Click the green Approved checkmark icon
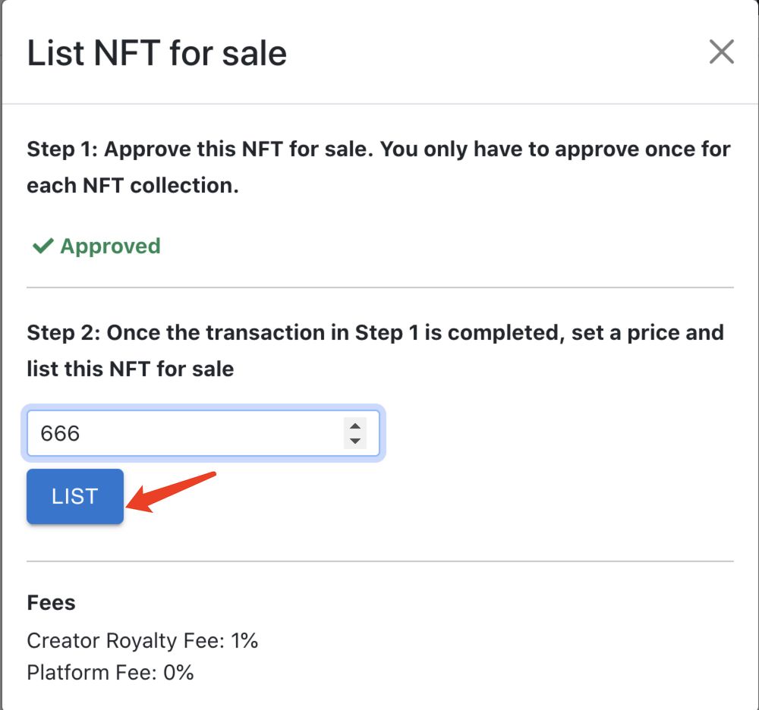 pos(43,247)
